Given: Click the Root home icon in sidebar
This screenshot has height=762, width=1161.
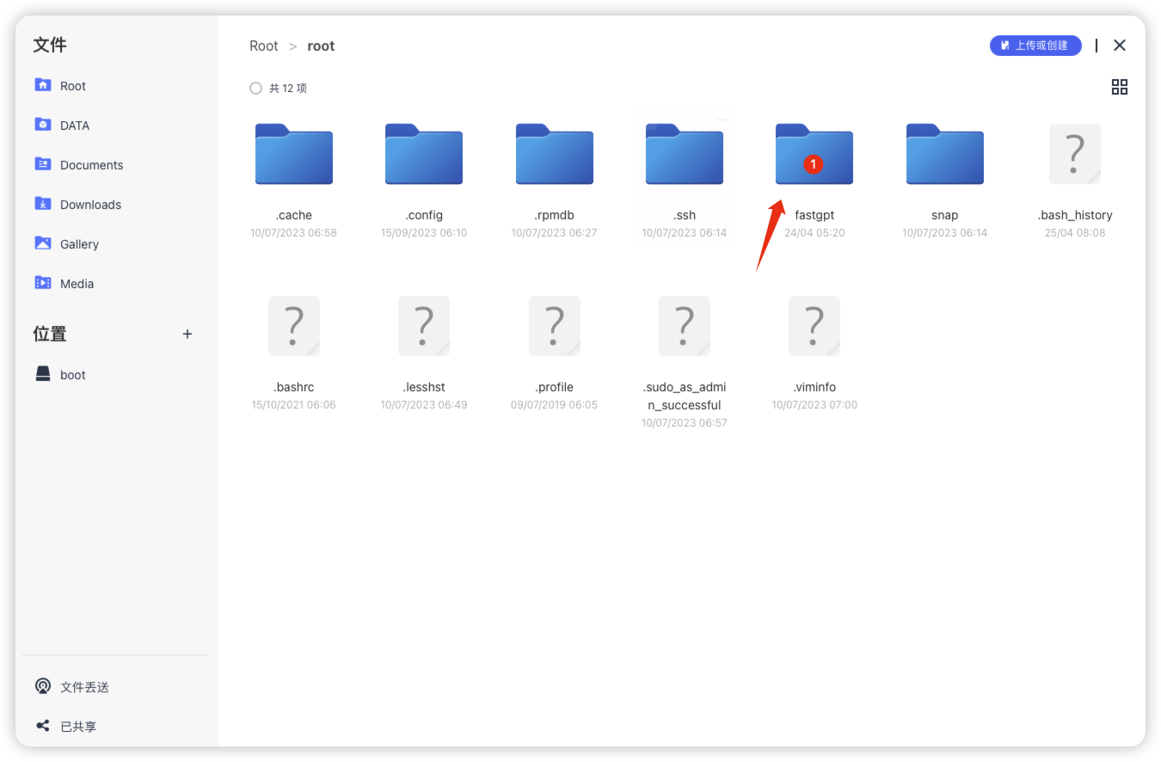Looking at the screenshot, I should click(x=43, y=84).
